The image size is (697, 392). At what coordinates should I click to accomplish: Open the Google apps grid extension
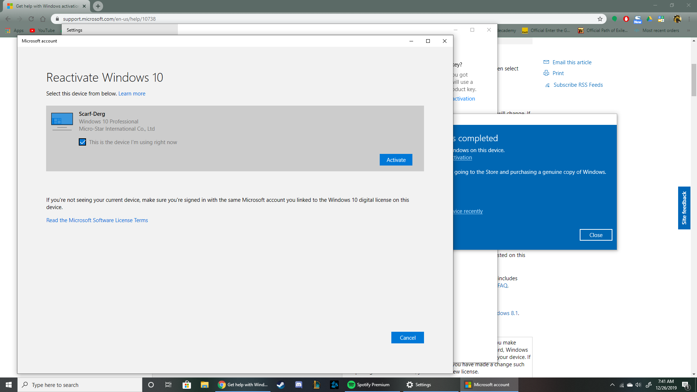pos(661,19)
